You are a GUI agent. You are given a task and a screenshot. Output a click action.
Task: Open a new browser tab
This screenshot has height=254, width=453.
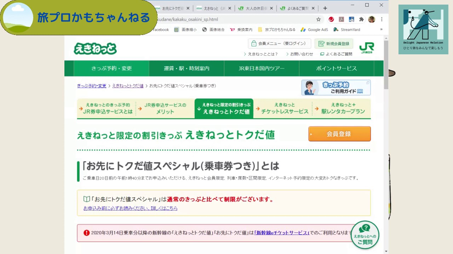click(x=325, y=8)
